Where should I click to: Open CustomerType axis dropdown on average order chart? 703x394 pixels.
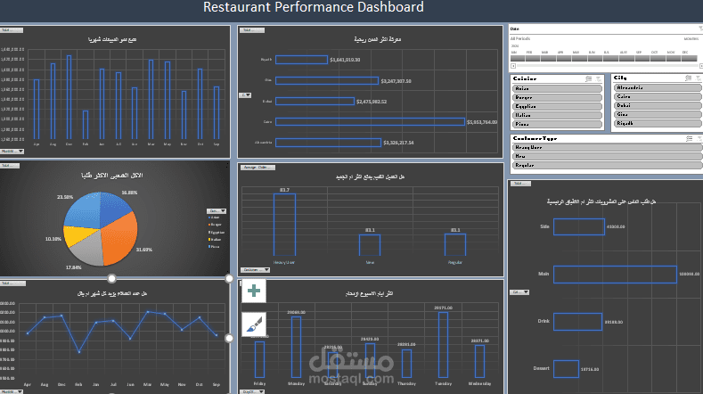(255, 270)
